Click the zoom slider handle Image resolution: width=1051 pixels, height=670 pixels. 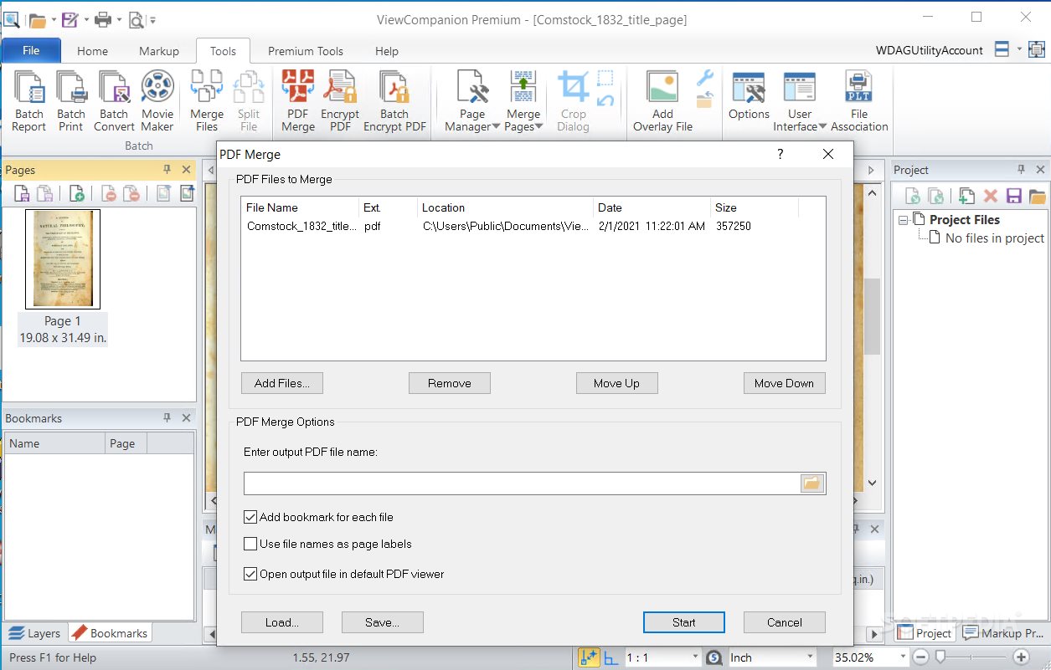pos(940,657)
